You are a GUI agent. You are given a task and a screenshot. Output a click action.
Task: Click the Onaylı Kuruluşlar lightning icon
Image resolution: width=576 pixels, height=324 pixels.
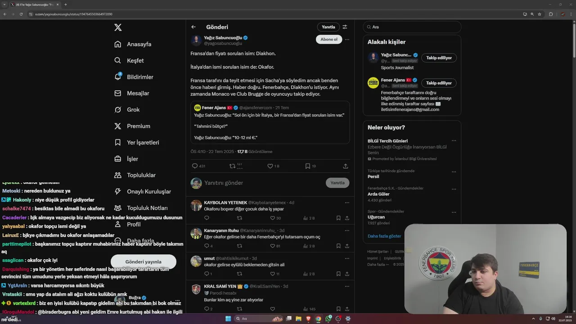(118, 191)
